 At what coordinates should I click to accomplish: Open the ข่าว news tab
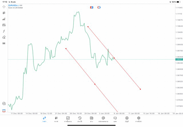tap(91, 119)
